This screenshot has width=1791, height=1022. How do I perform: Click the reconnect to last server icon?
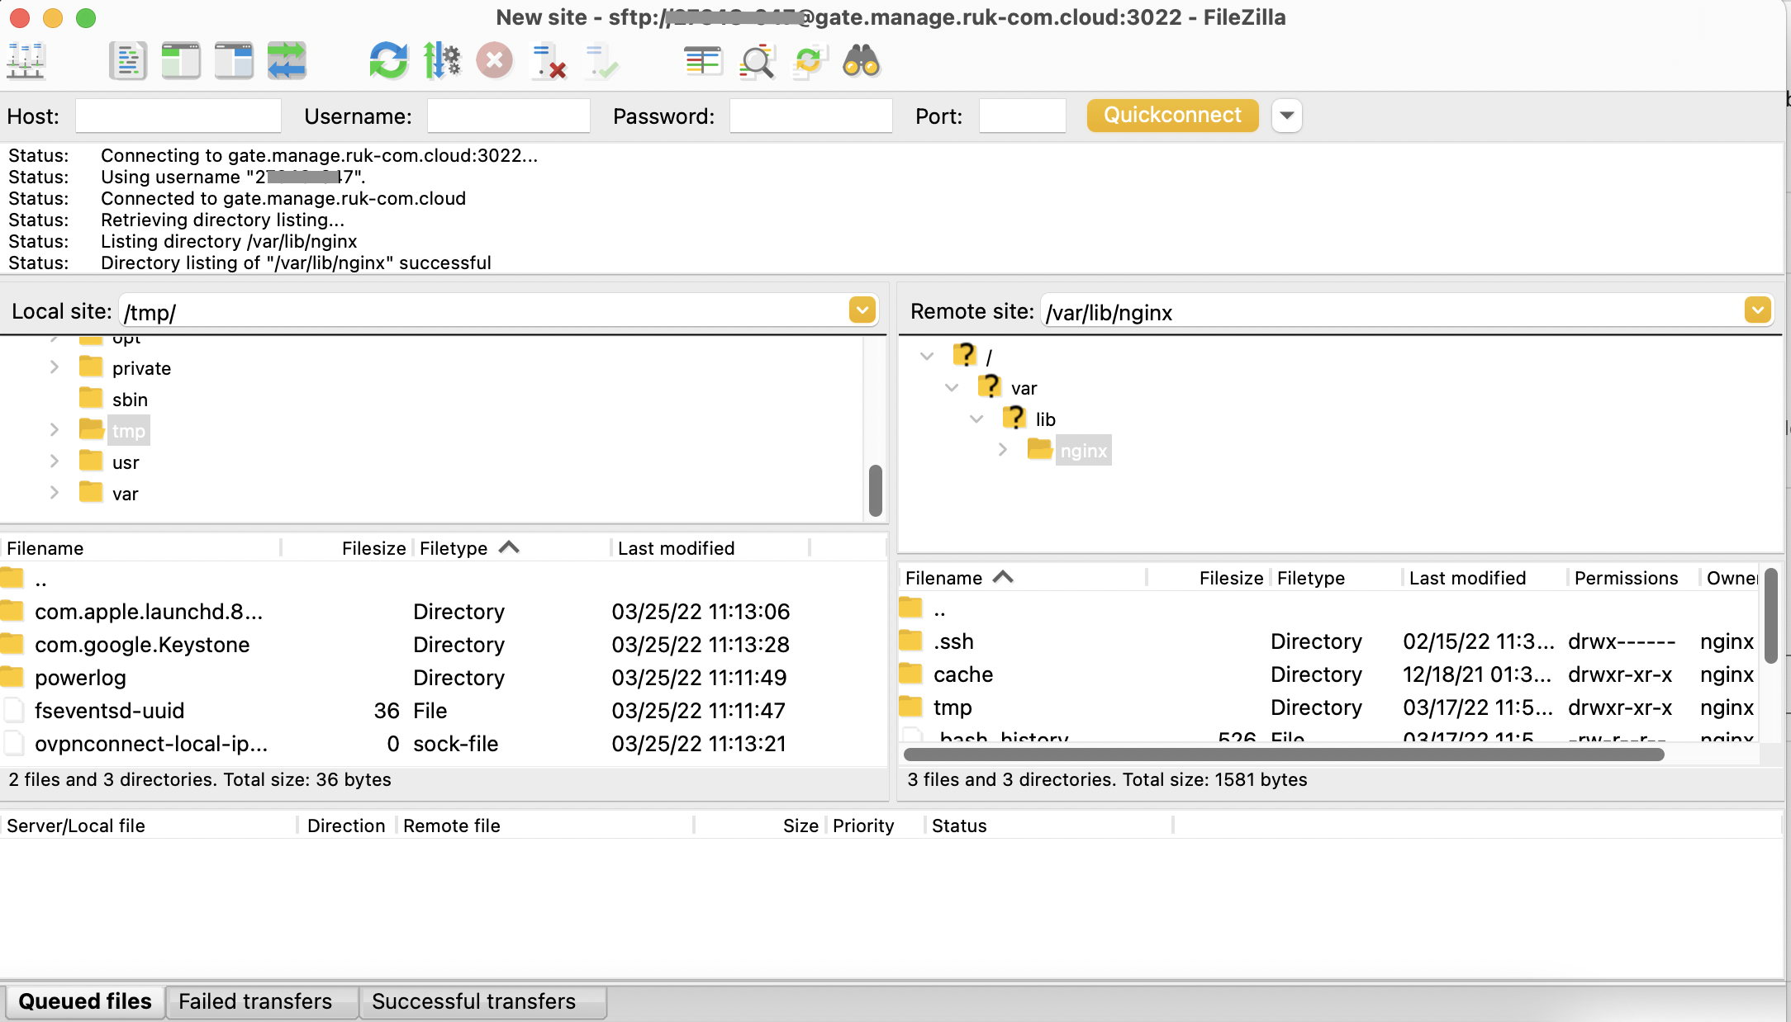[x=601, y=61]
